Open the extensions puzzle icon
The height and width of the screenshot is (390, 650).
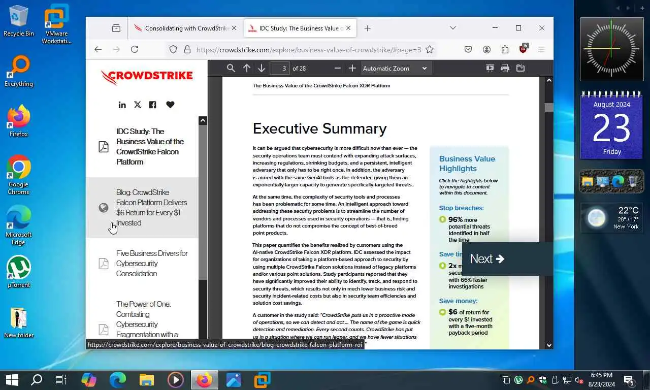(x=505, y=49)
